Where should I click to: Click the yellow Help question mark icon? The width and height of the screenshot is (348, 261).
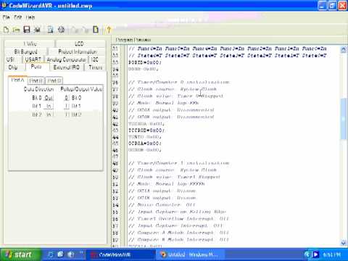109,30
